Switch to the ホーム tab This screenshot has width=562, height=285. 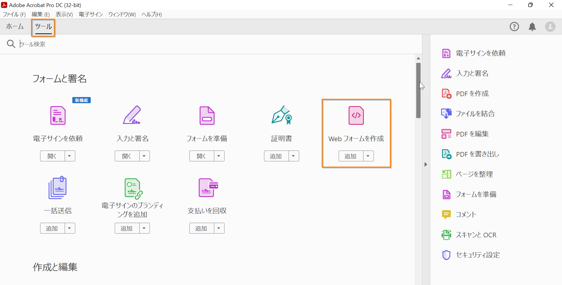(x=15, y=27)
